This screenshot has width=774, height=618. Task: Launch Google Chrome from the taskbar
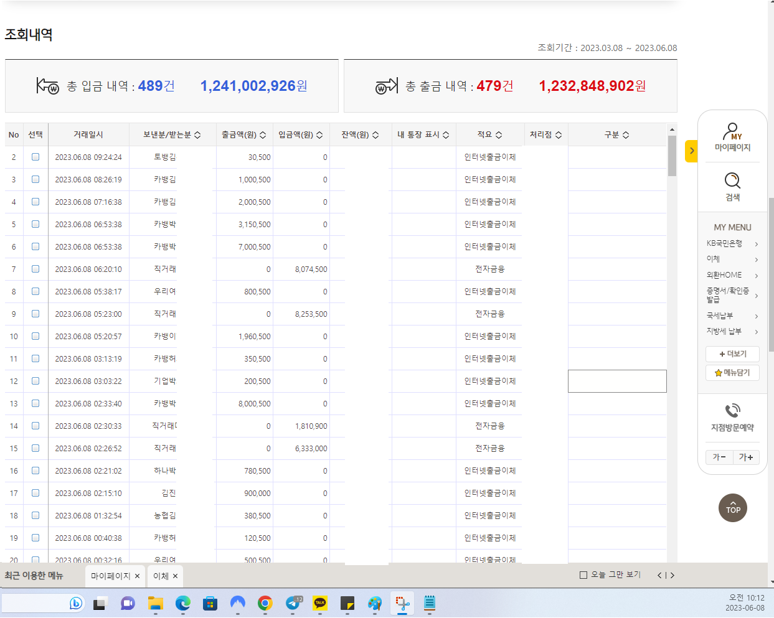point(265,603)
